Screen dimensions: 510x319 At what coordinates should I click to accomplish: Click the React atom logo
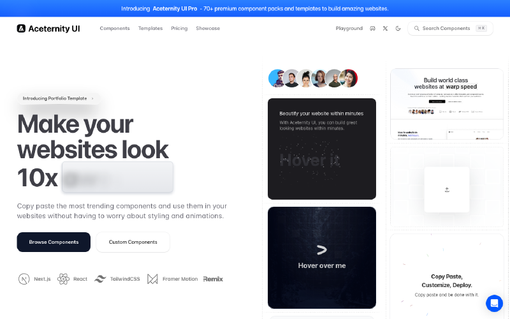(63, 279)
